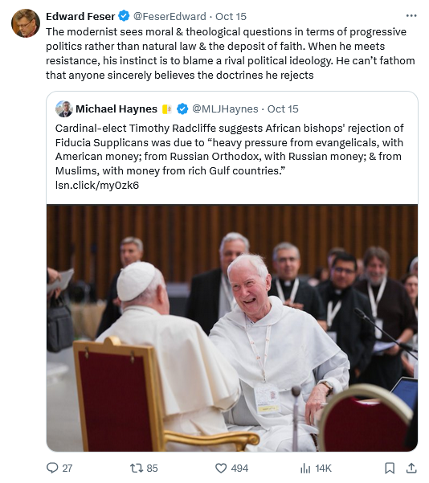Viewport: 429px width, 483px height.
Task: Open Michael Haynes' small avatar
Action: [64, 108]
